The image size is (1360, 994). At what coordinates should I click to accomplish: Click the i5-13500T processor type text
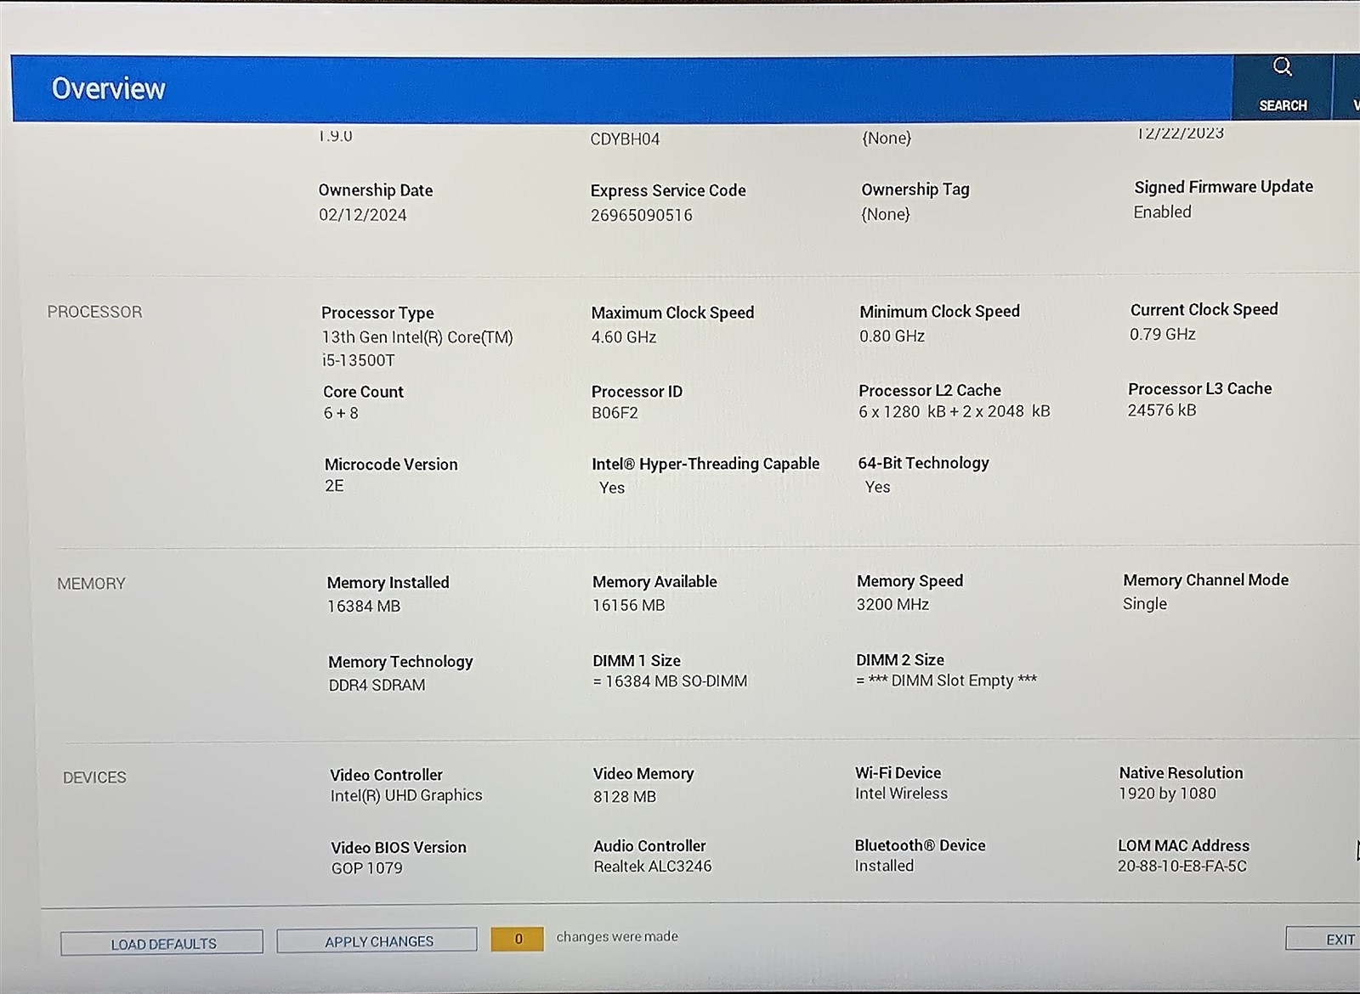pos(358,360)
